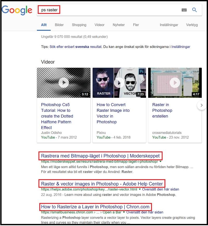The width and height of the screenshot is (208, 226).
Task: Switch to the Bilder tab
Action: [x=59, y=25]
